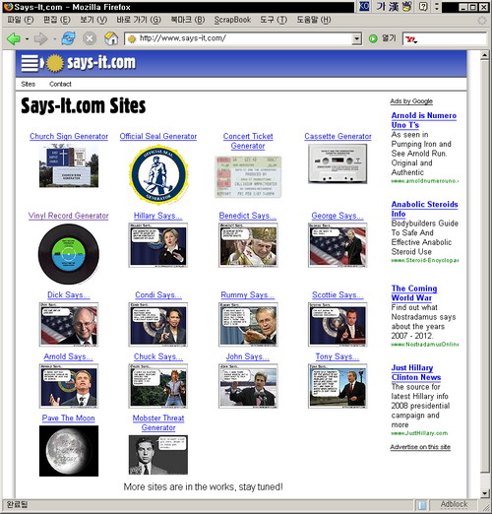Open the forward history dropdown arrow
The height and width of the screenshot is (514, 492).
[54, 39]
